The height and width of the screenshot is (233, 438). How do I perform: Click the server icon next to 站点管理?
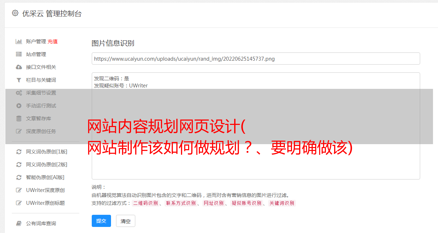[19, 54]
